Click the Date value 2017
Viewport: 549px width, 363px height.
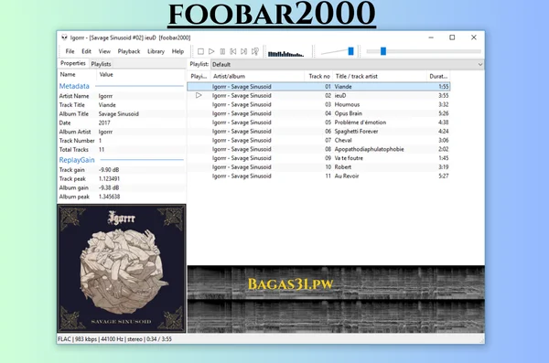104,123
